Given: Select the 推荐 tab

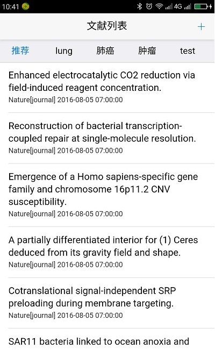Looking at the screenshot, I should click(20, 51).
